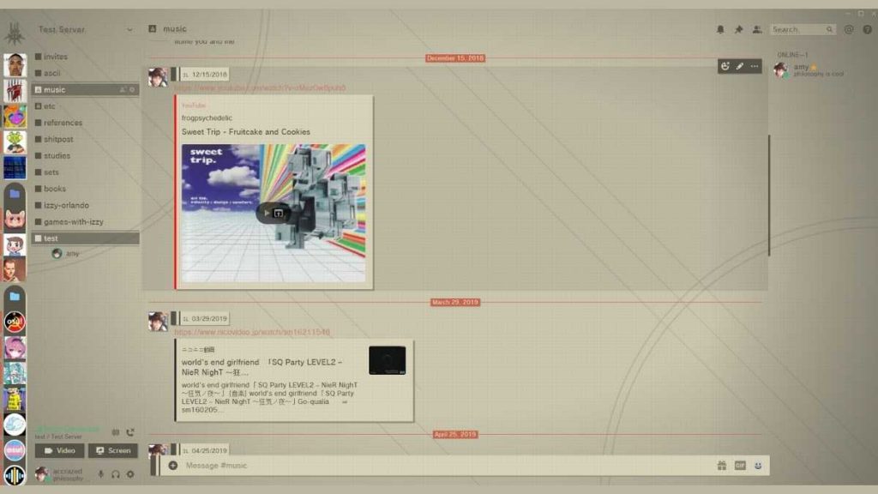Open more options for the 12/15/2018 message
This screenshot has height=494, width=878.
[x=755, y=66]
